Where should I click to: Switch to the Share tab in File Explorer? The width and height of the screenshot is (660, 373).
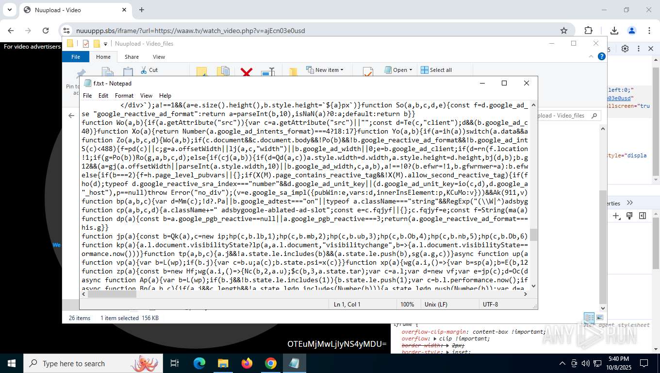point(132,57)
